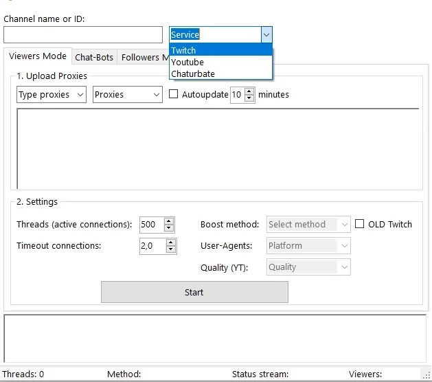The image size is (432, 382).
Task: Open the Followers tab
Action: point(144,57)
